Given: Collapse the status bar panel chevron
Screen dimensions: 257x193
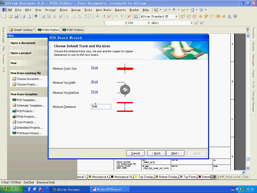Looking at the screenshot, I should tap(253, 182).
